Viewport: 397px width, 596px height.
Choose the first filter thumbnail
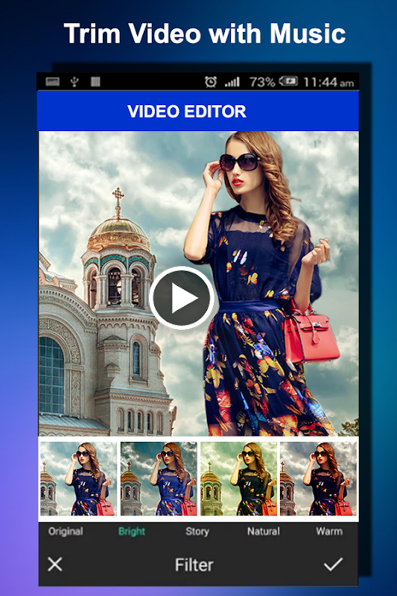78,478
